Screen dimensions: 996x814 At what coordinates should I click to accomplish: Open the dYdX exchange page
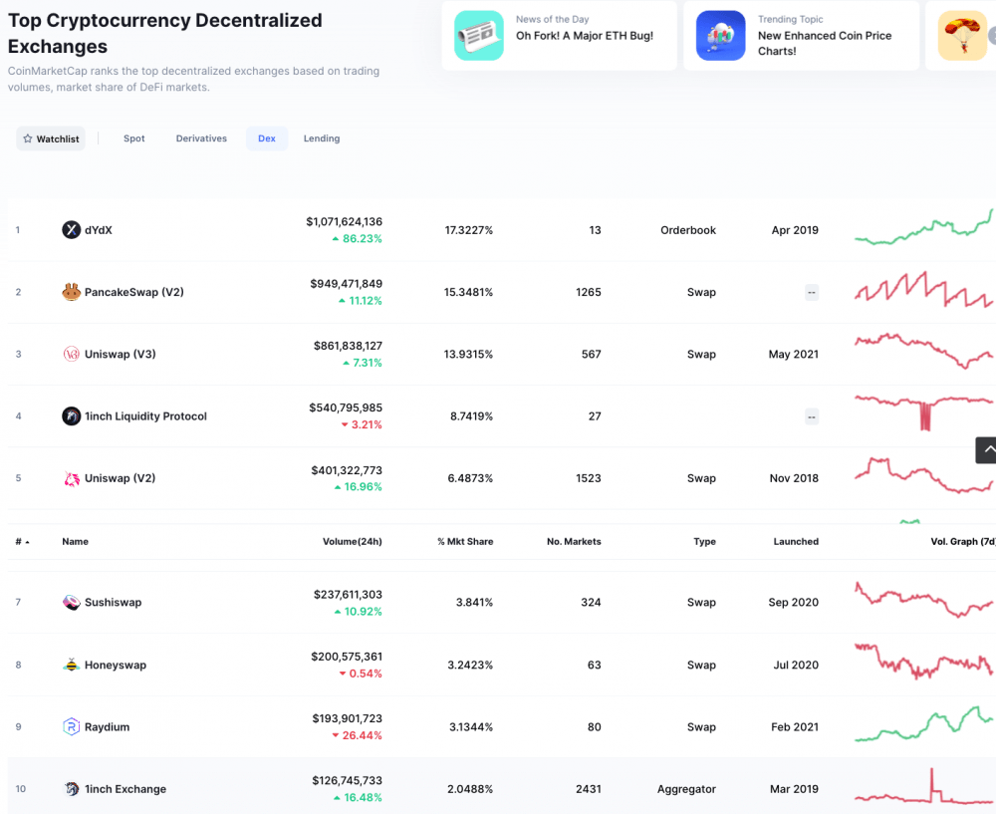tap(99, 230)
